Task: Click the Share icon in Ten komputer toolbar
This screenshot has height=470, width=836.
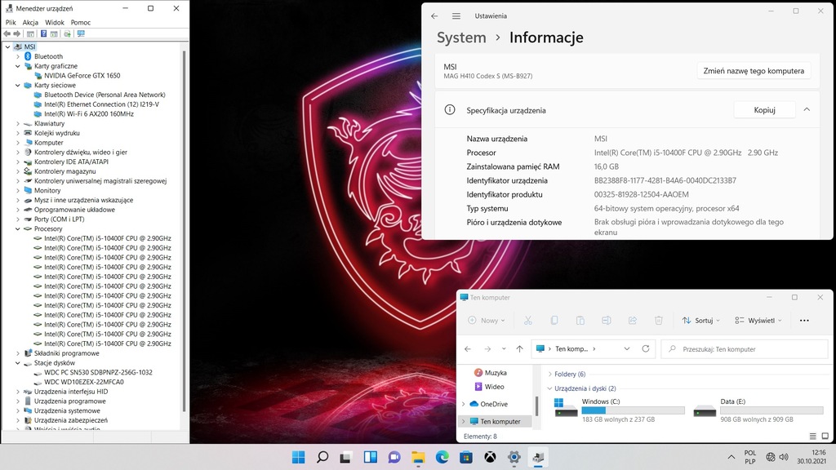Action: pos(633,320)
